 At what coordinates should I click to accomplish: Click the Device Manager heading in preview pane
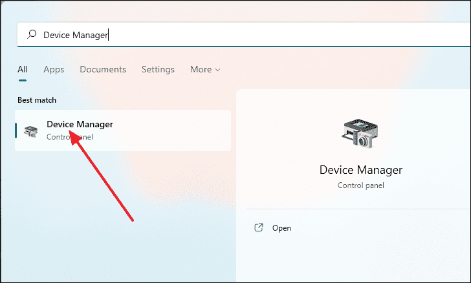click(x=361, y=170)
